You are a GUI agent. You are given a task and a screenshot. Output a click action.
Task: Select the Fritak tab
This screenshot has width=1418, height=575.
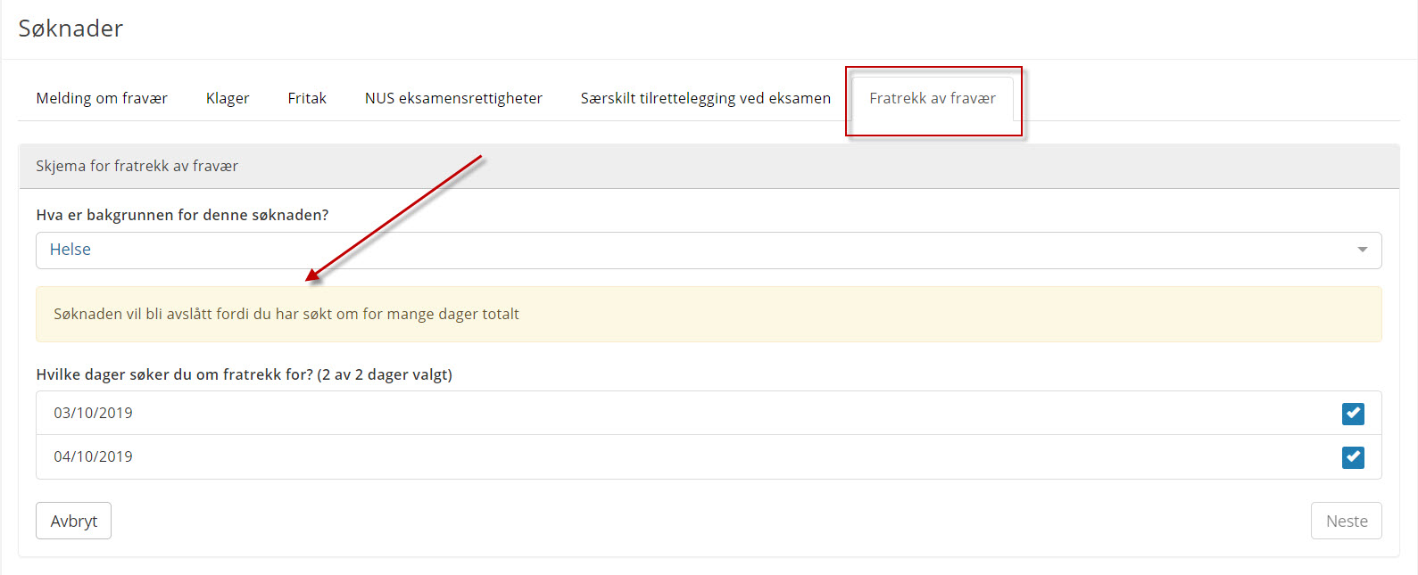pyautogui.click(x=307, y=98)
